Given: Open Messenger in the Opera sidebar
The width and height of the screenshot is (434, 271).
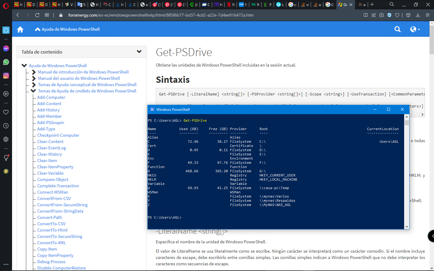Looking at the screenshot, I should pyautogui.click(x=6, y=48).
